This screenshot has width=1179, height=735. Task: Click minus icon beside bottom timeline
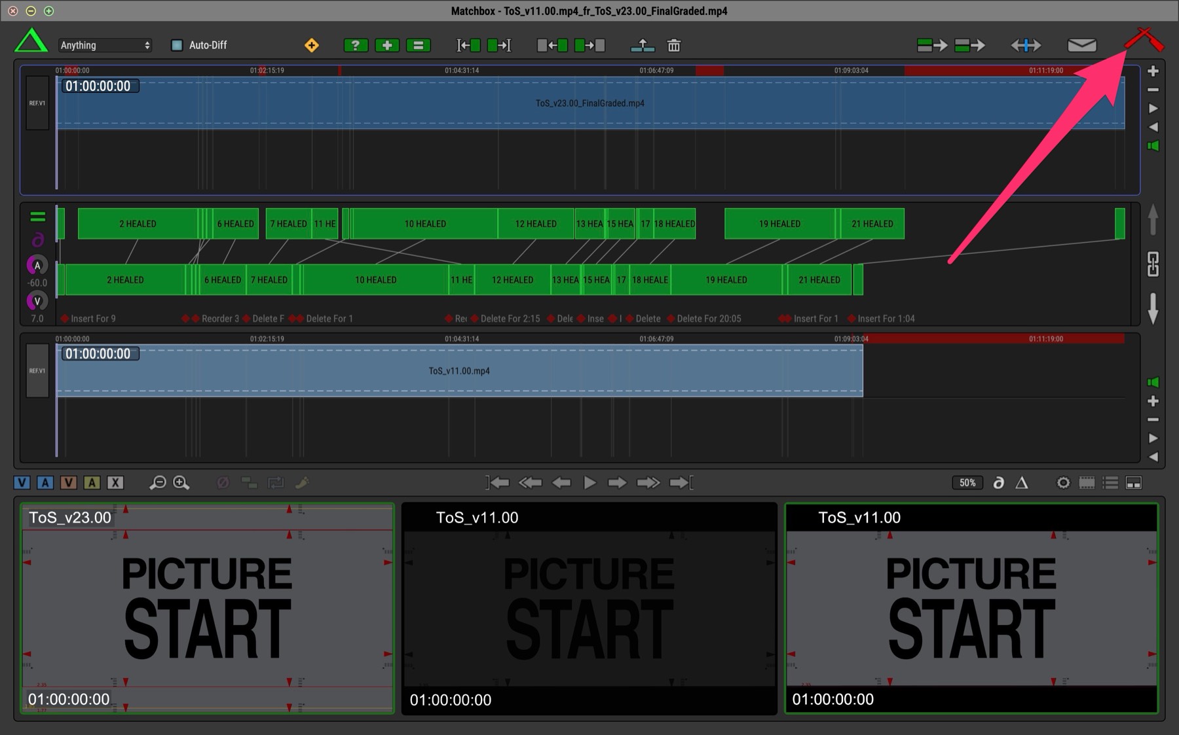1153,420
